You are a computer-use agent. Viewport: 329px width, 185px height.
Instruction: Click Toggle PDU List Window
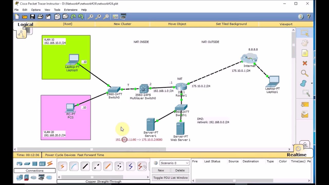click(x=170, y=178)
